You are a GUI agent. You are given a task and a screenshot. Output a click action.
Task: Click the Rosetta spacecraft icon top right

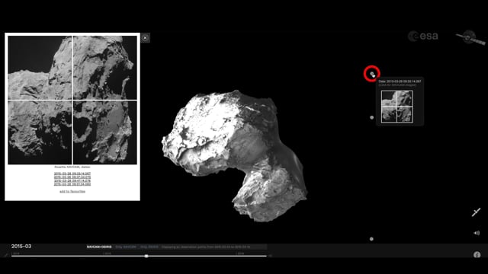tap(470, 37)
